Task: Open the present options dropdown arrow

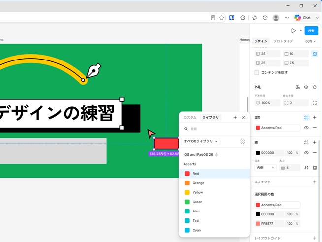Action: pos(301,31)
